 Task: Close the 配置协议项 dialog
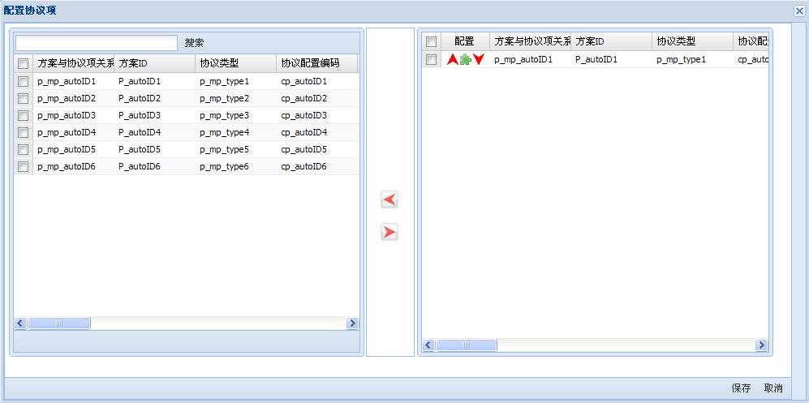click(x=799, y=11)
